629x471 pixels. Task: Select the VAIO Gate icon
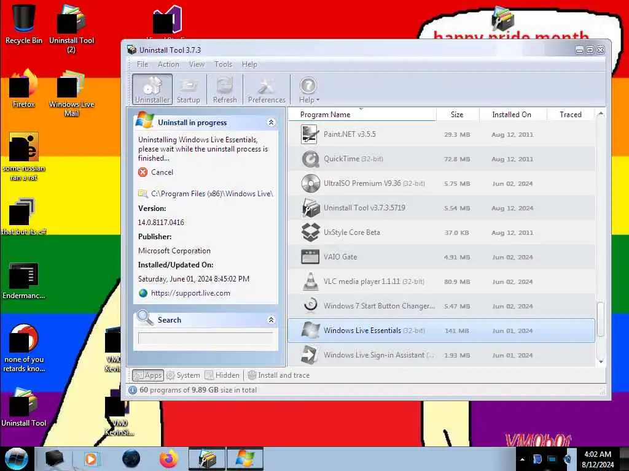[x=310, y=257]
